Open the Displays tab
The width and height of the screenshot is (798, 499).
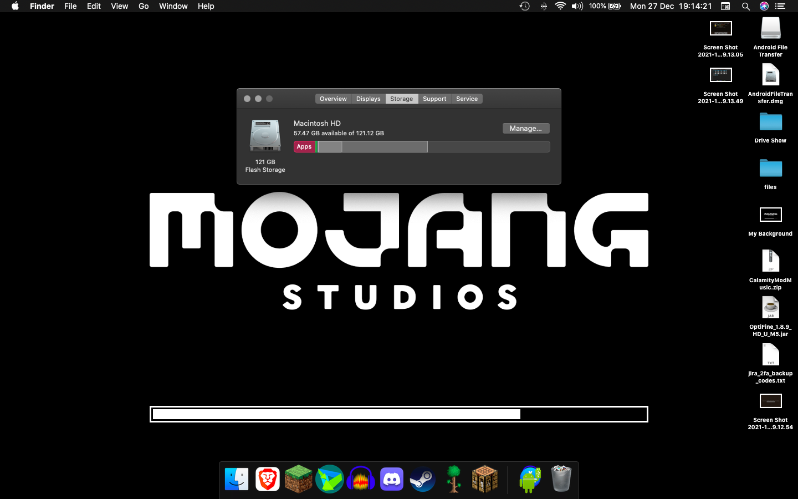[x=368, y=99]
